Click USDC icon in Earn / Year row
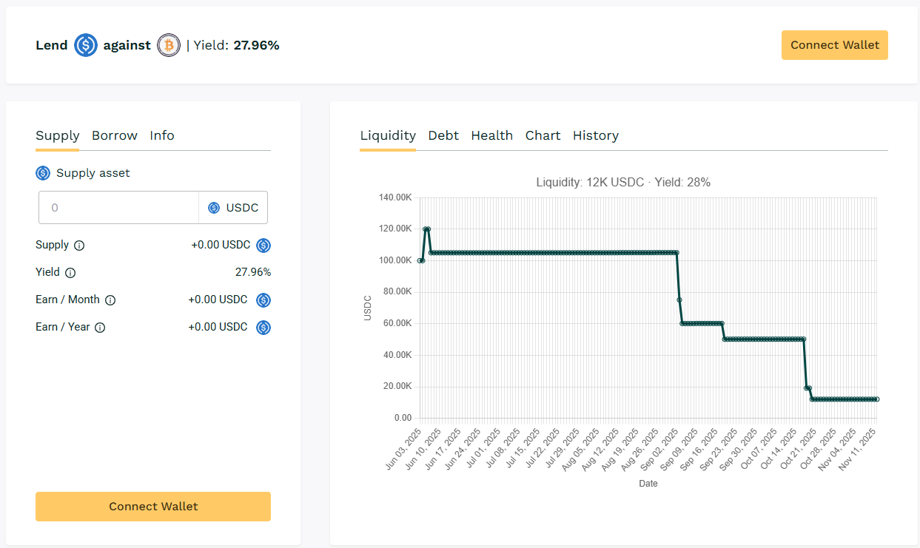The width and height of the screenshot is (920, 548). (263, 328)
